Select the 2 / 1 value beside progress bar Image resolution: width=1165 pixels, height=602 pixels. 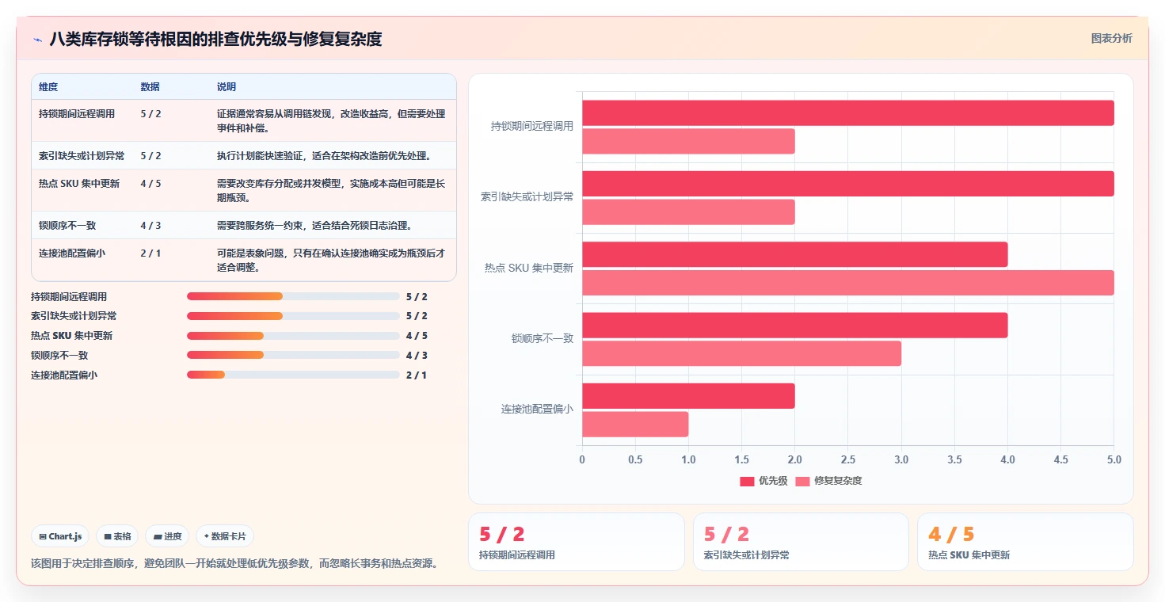point(417,375)
